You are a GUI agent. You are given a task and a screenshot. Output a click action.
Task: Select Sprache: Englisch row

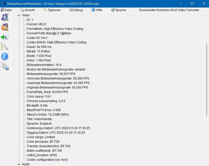point(39,124)
